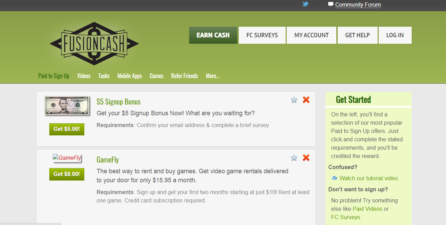Open the FC Surveys link in sidebar
This screenshot has height=225, width=446.
(x=346, y=217)
